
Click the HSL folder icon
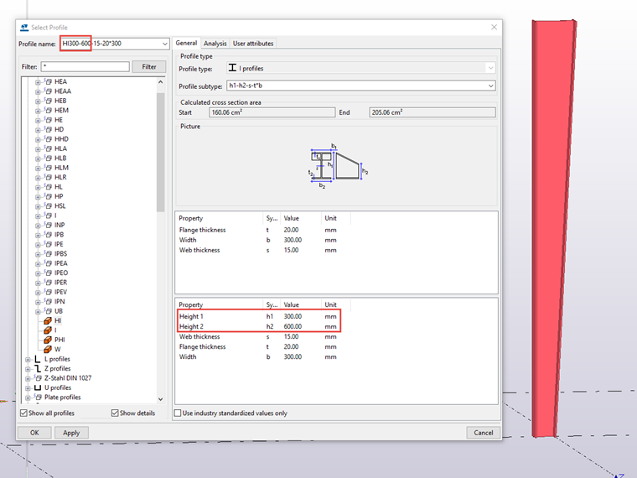point(48,206)
